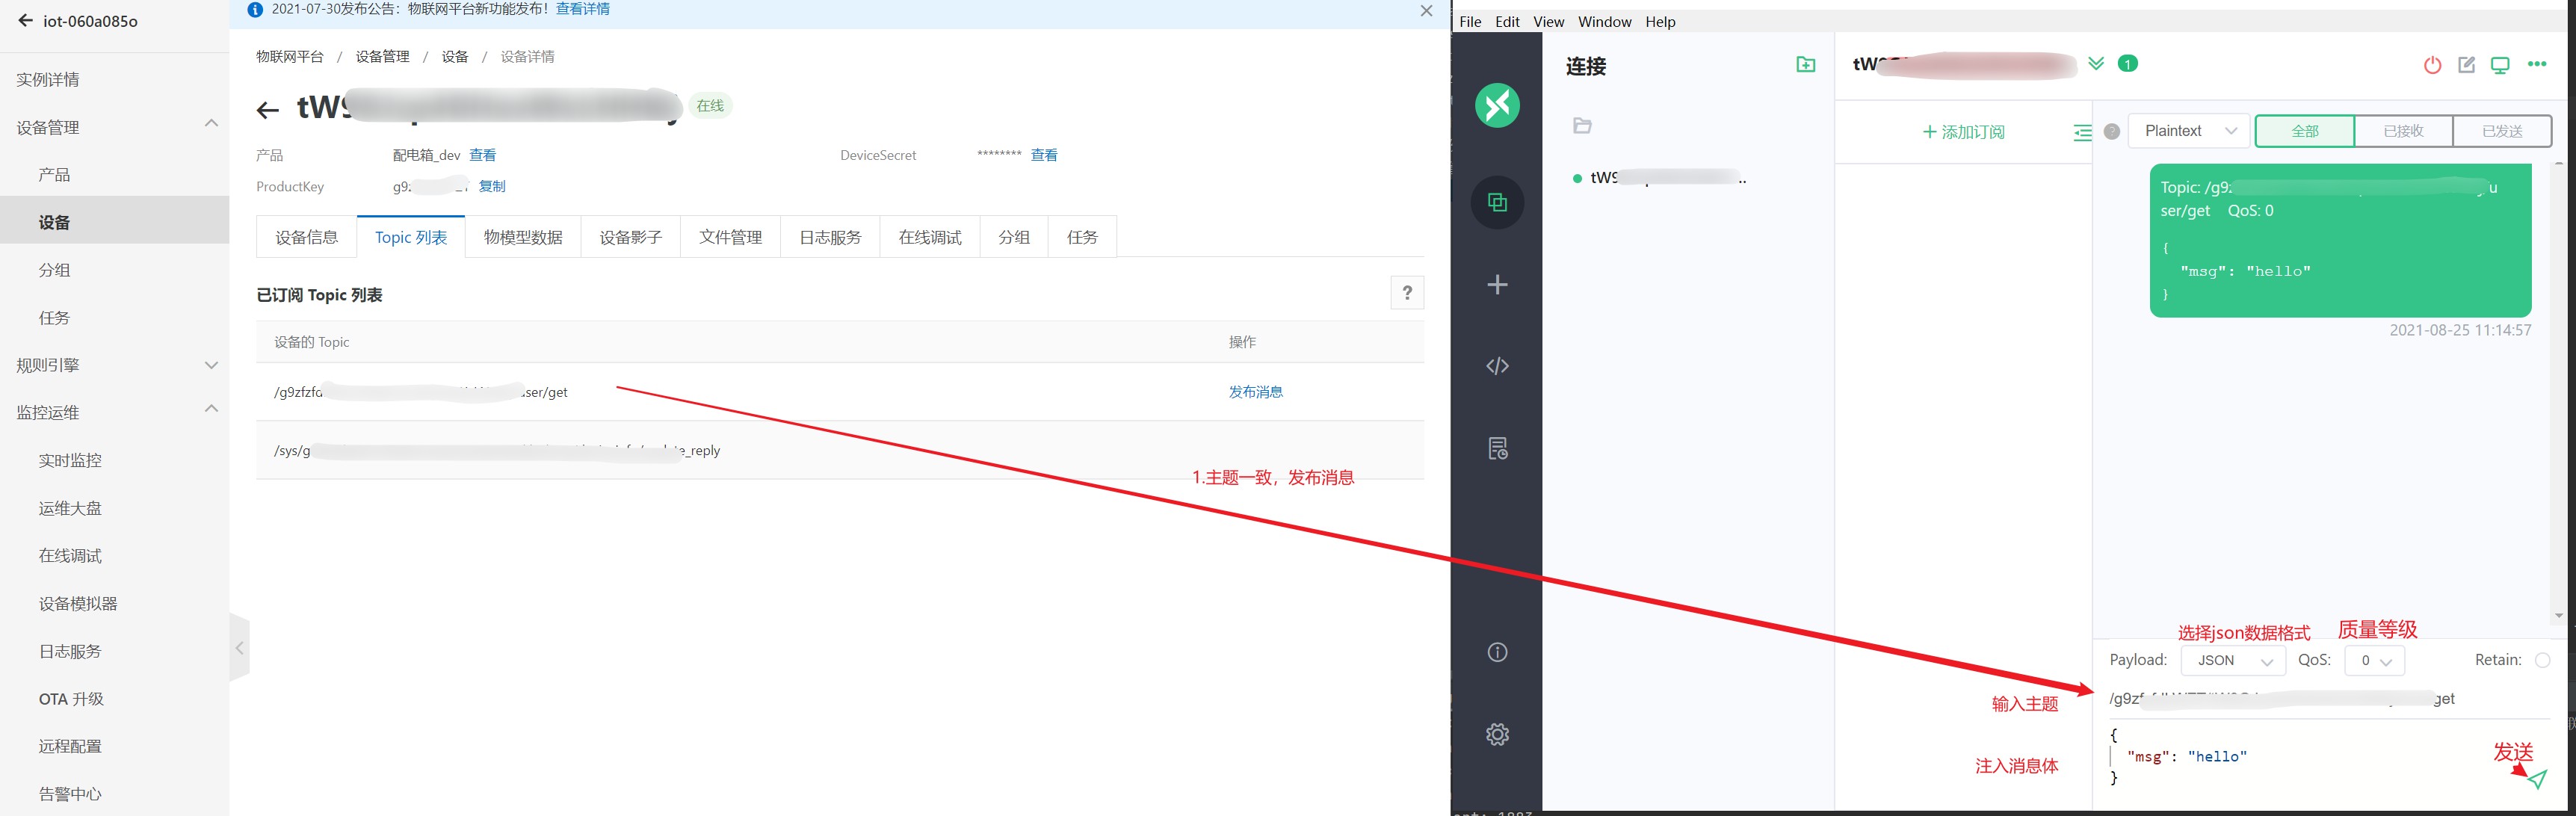This screenshot has height=816, width=2576.
Task: Open the Payload JSON format dropdown
Action: 2232,661
